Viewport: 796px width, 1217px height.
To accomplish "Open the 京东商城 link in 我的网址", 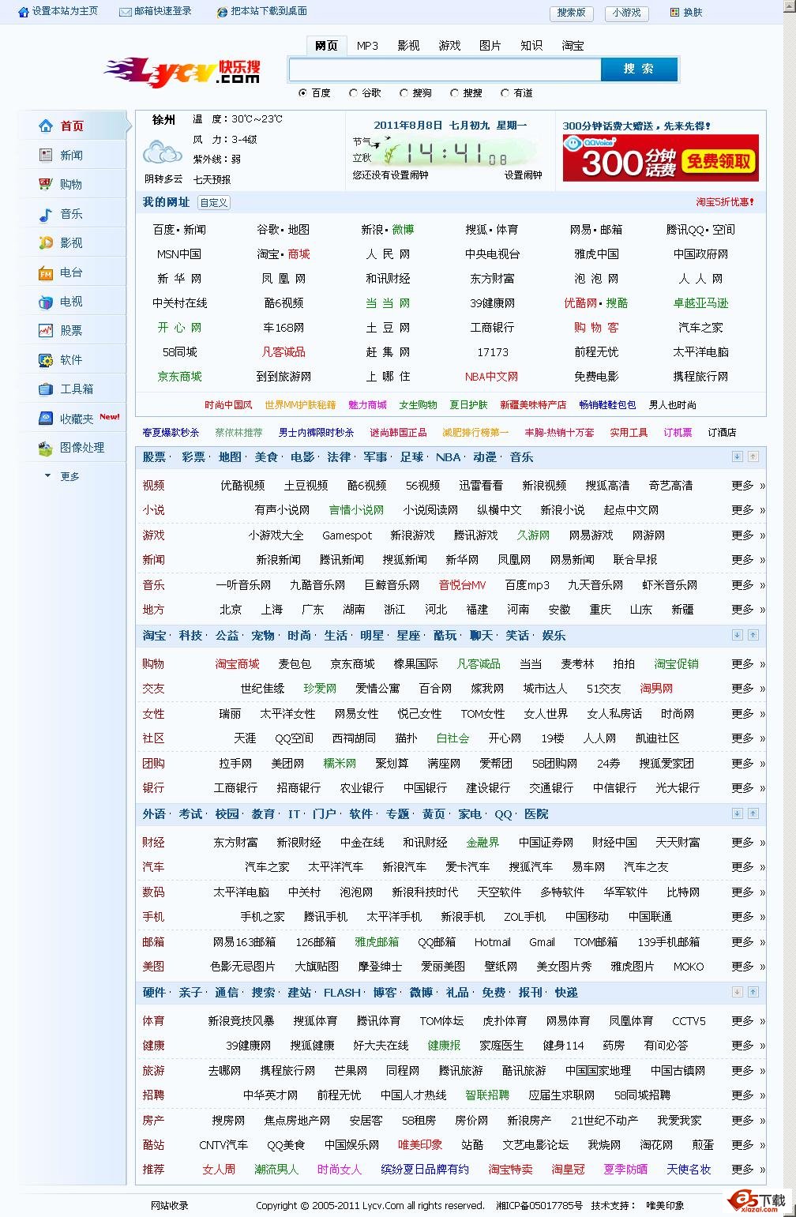I will pos(180,377).
